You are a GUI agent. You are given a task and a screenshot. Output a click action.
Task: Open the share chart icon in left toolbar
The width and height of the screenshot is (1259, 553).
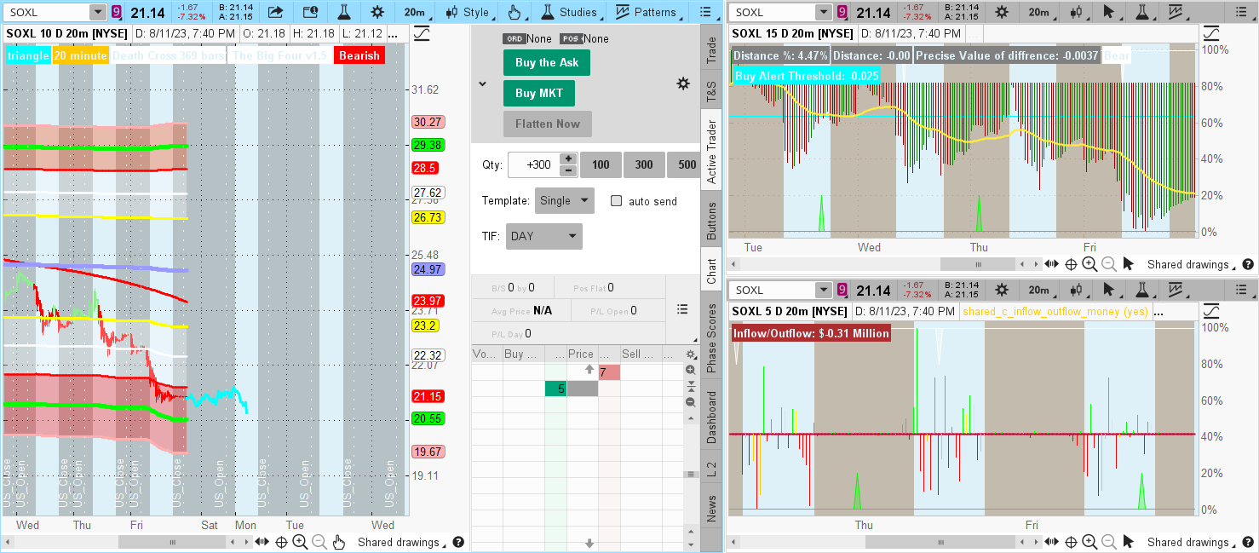point(275,12)
